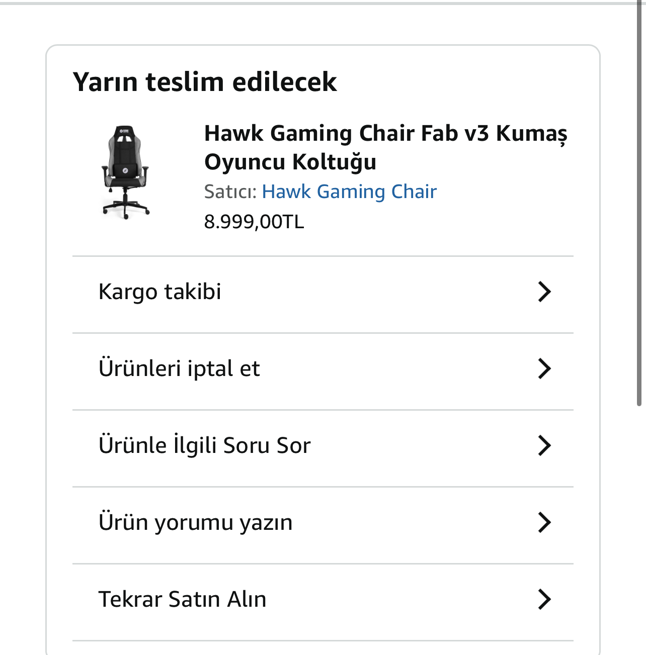Click the scrollbar track below the thumb
This screenshot has width=646, height=655.
pyautogui.click(x=639, y=528)
